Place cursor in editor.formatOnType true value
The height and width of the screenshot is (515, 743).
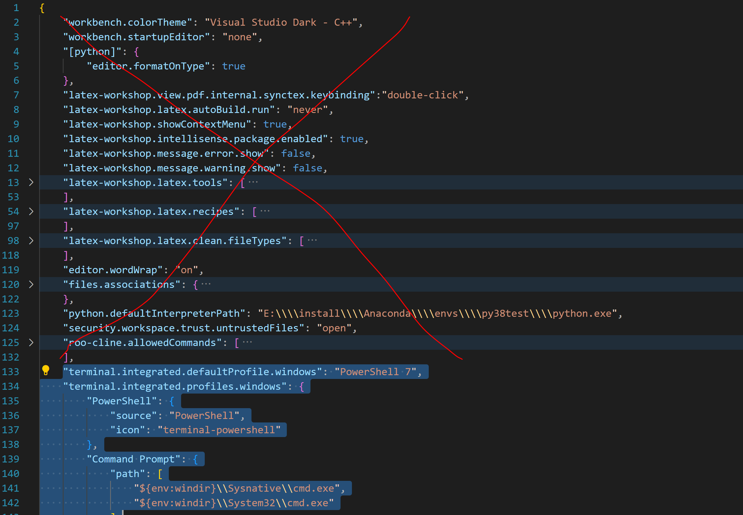(x=234, y=66)
